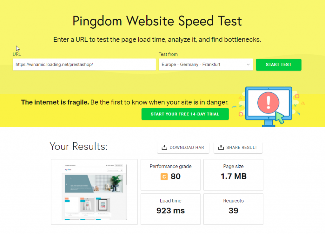
Task: Click the orange C grade badge
Action: pyautogui.click(x=164, y=177)
